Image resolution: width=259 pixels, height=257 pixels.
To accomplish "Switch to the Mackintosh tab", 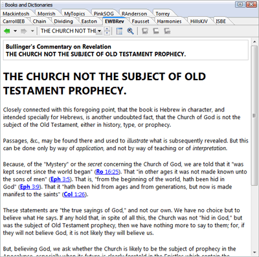I will pos(16,14).
